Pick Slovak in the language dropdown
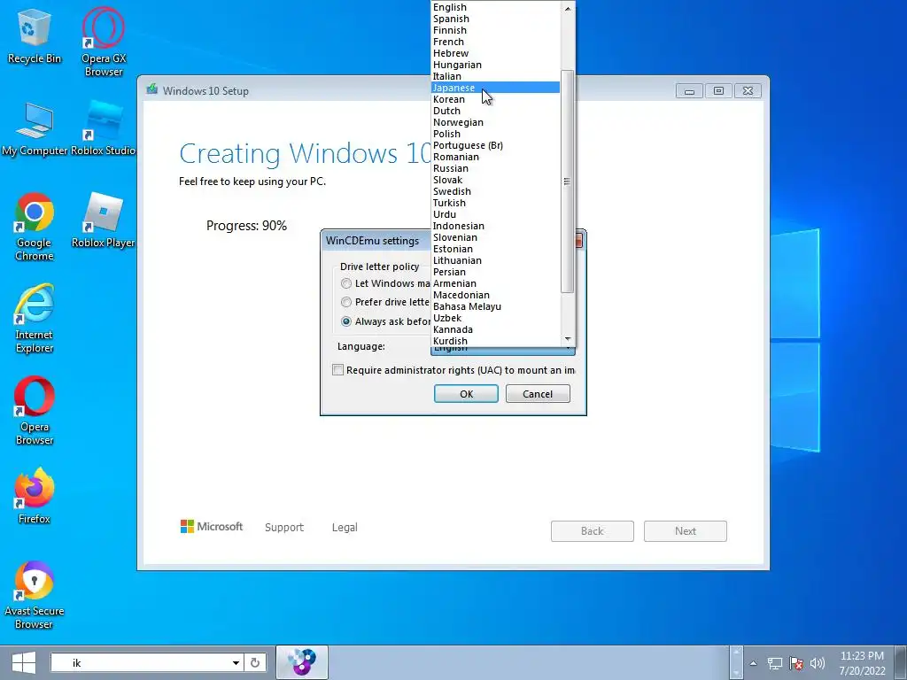Image resolution: width=907 pixels, height=680 pixels. (495, 180)
